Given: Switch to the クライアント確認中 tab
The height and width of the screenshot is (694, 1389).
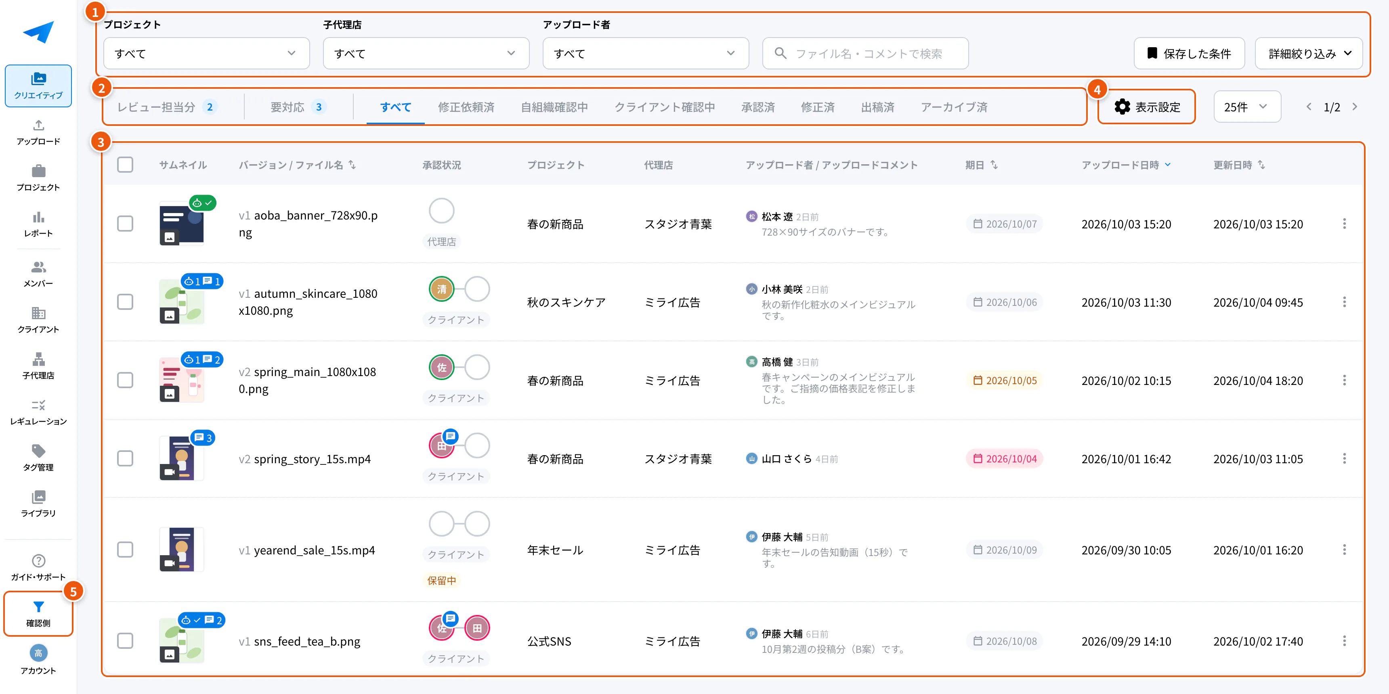Looking at the screenshot, I should point(664,107).
